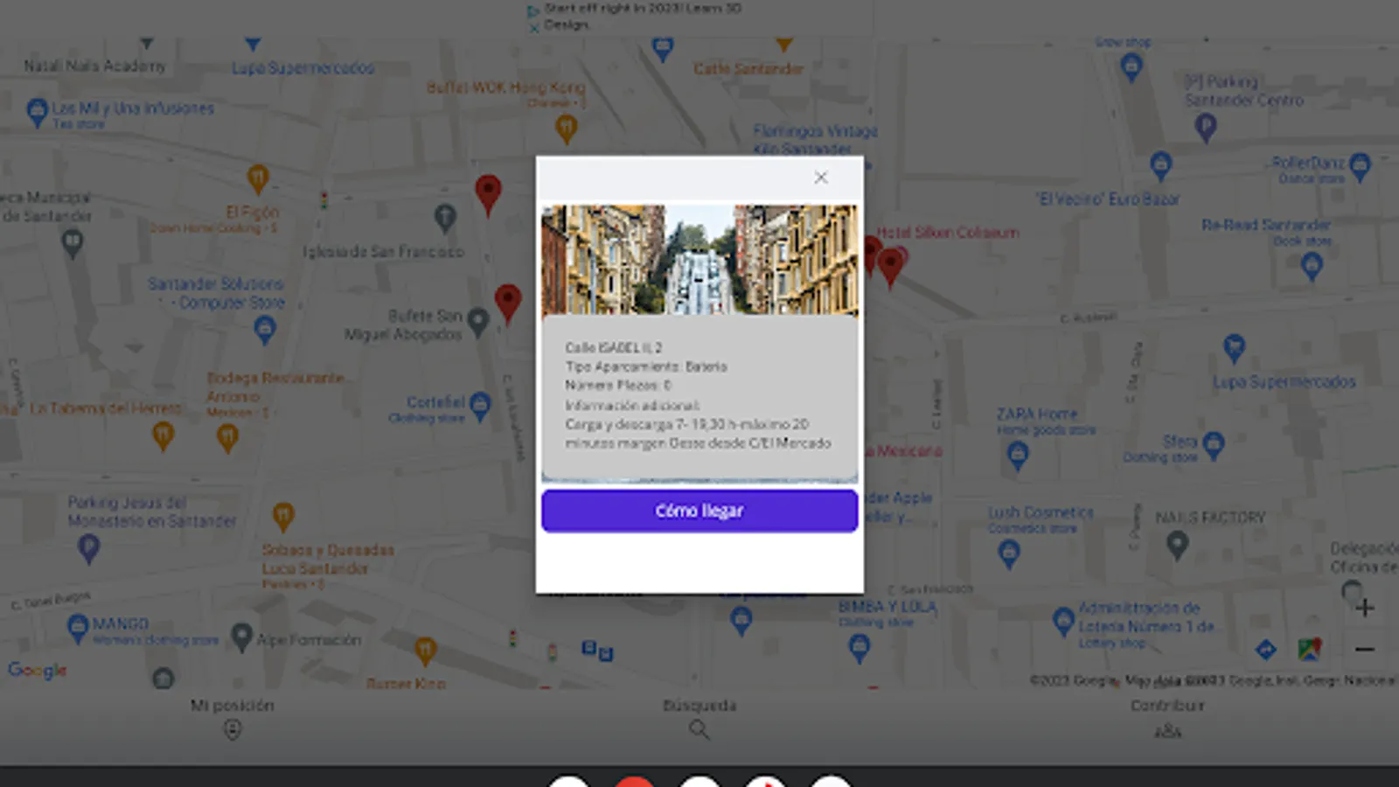
Task: Open the Google Maps app icon
Action: (x=1310, y=649)
